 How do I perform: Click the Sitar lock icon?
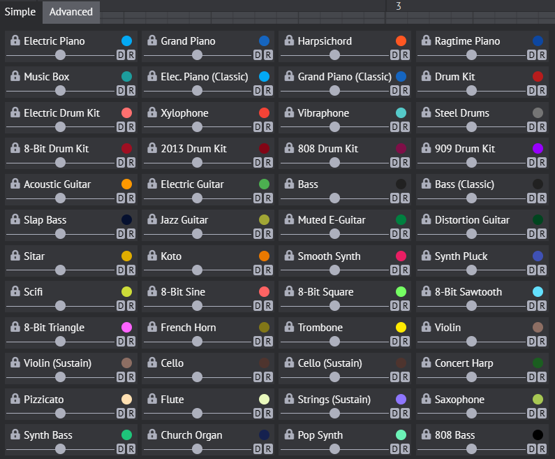tap(15, 256)
